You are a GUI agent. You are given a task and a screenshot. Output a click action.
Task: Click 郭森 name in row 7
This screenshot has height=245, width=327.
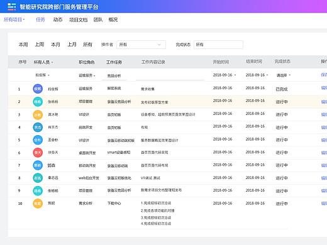click(x=52, y=165)
